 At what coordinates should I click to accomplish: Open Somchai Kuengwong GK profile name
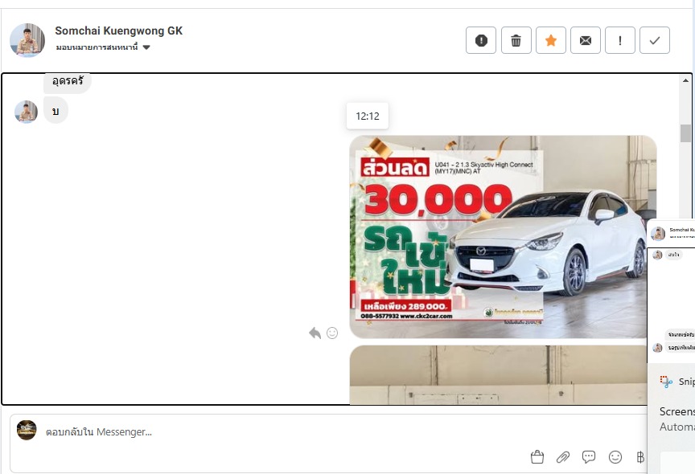click(x=118, y=31)
